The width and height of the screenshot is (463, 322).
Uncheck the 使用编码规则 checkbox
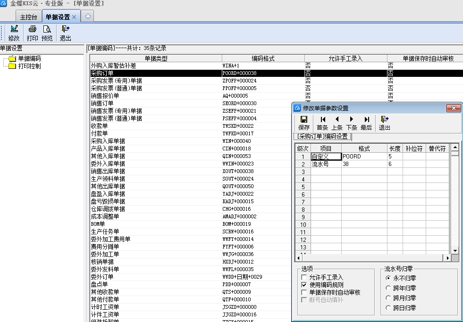304,285
